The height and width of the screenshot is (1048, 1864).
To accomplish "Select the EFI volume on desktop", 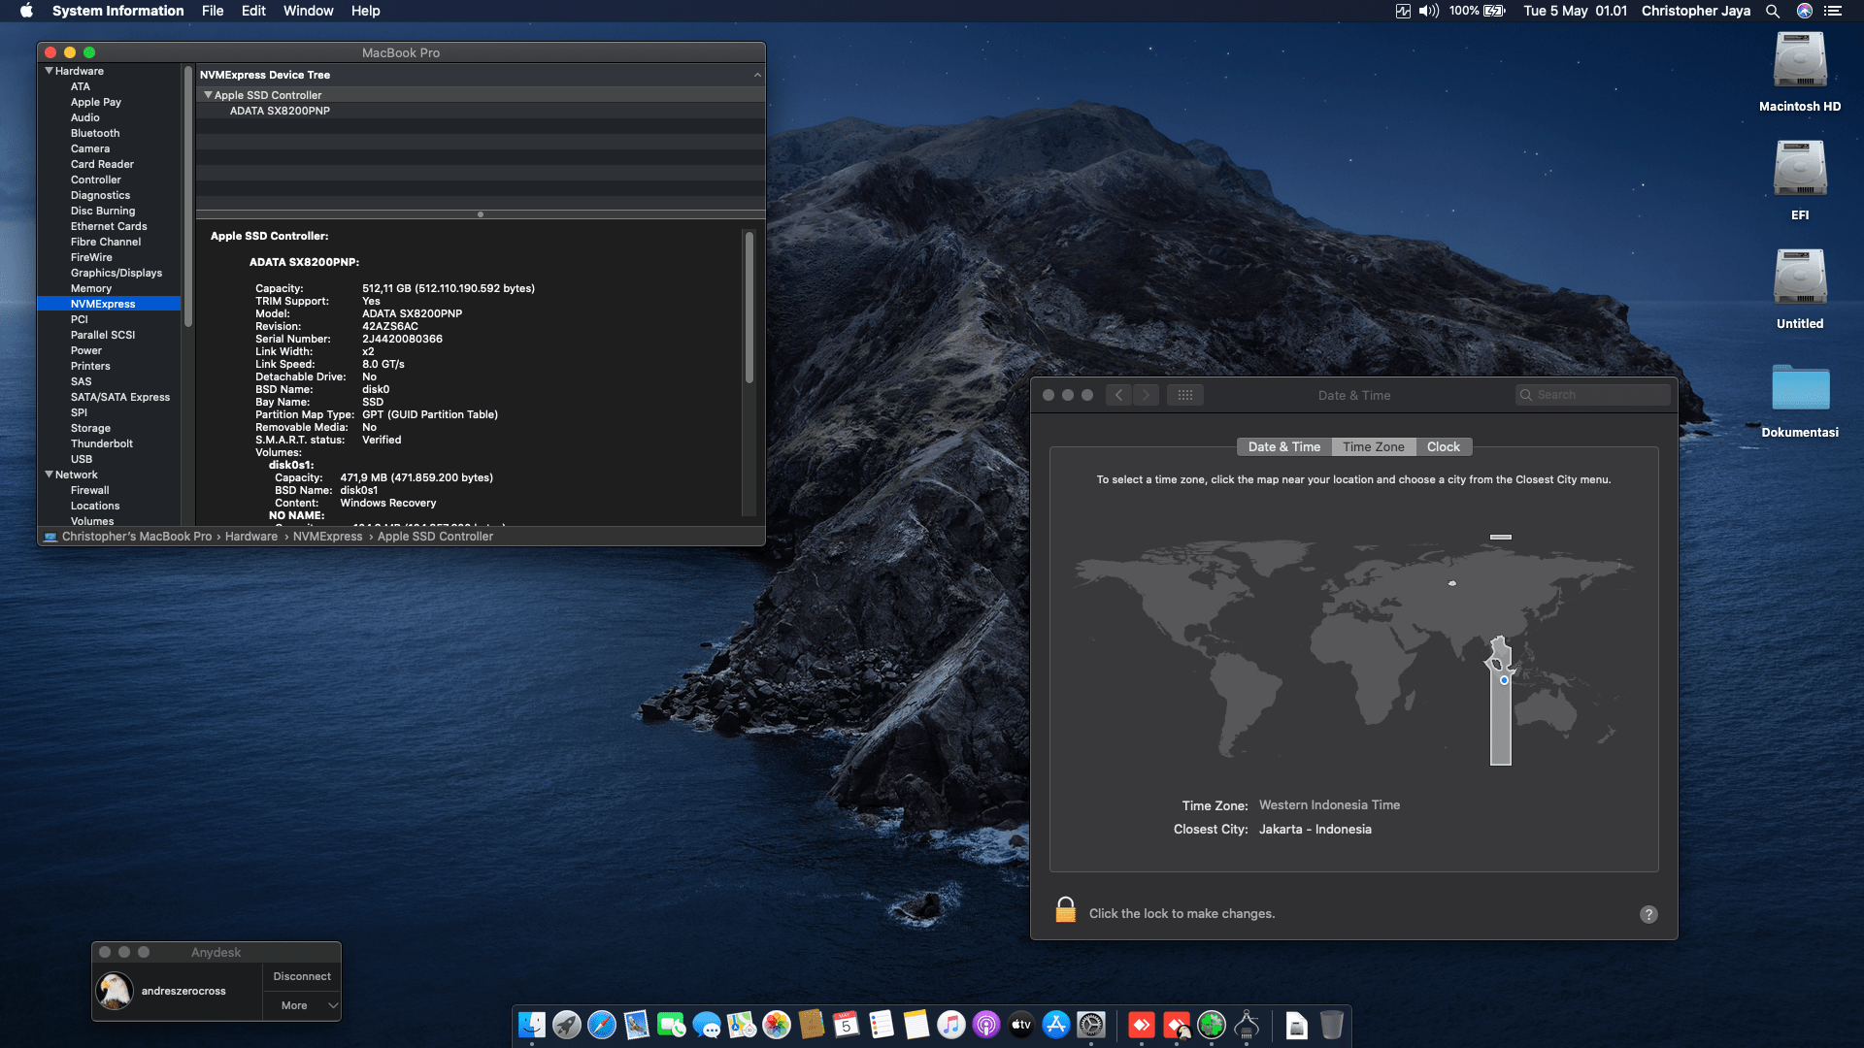I will point(1800,180).
